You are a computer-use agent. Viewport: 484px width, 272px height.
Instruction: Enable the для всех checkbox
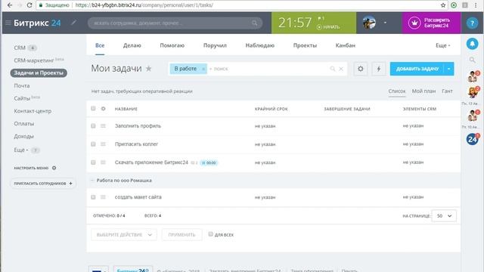(x=210, y=234)
